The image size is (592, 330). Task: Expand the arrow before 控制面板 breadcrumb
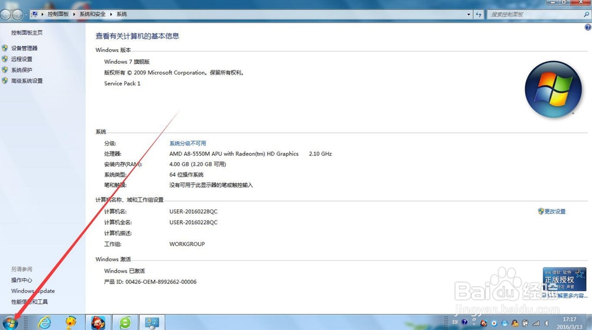click(x=42, y=14)
